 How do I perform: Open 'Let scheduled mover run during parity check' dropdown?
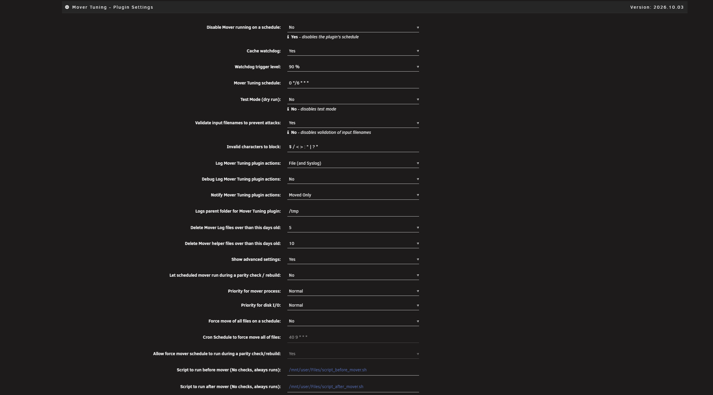coord(353,275)
